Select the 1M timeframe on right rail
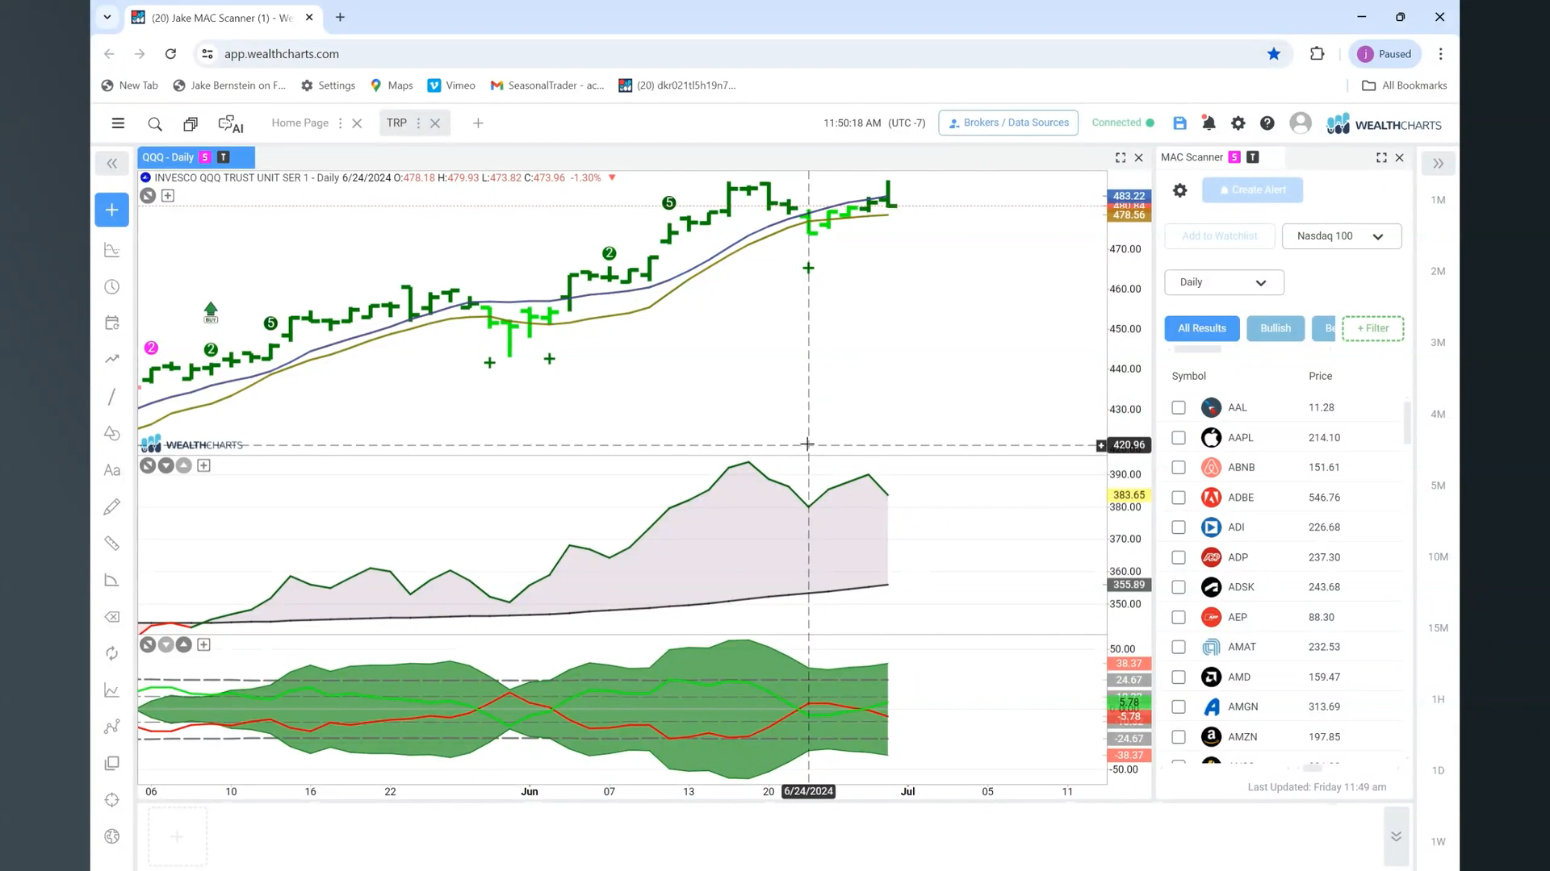The image size is (1550, 871). click(x=1438, y=200)
